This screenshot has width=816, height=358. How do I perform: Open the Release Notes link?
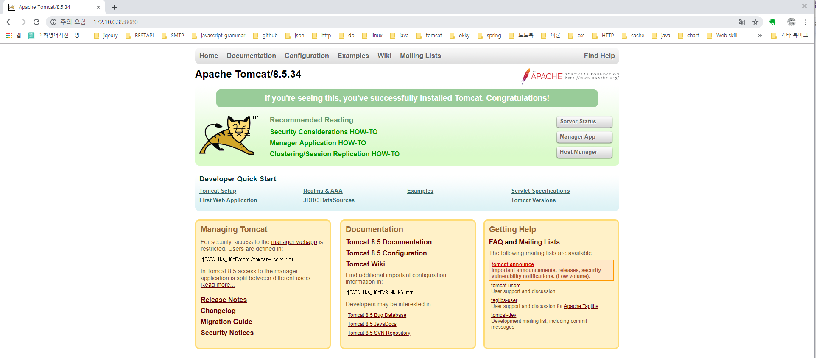pos(224,300)
